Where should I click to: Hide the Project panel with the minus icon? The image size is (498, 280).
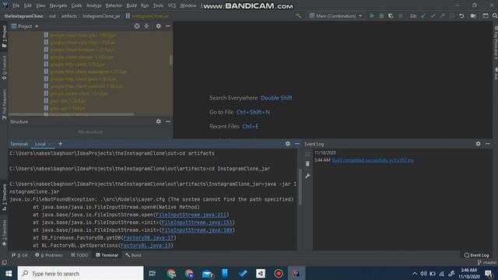[168, 26]
